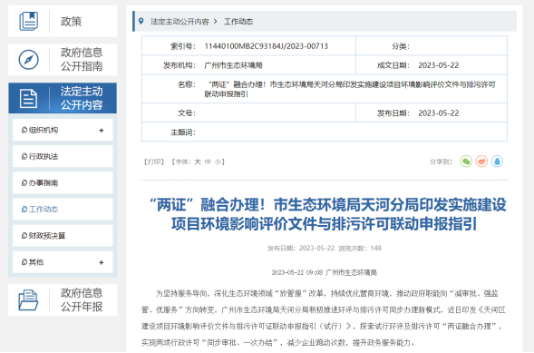Click index number 11440100MB2C93184J/2023-00713
The width and height of the screenshot is (534, 353).
pos(266,46)
